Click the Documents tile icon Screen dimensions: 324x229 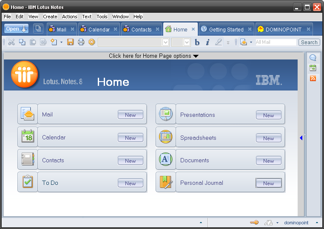165,159
